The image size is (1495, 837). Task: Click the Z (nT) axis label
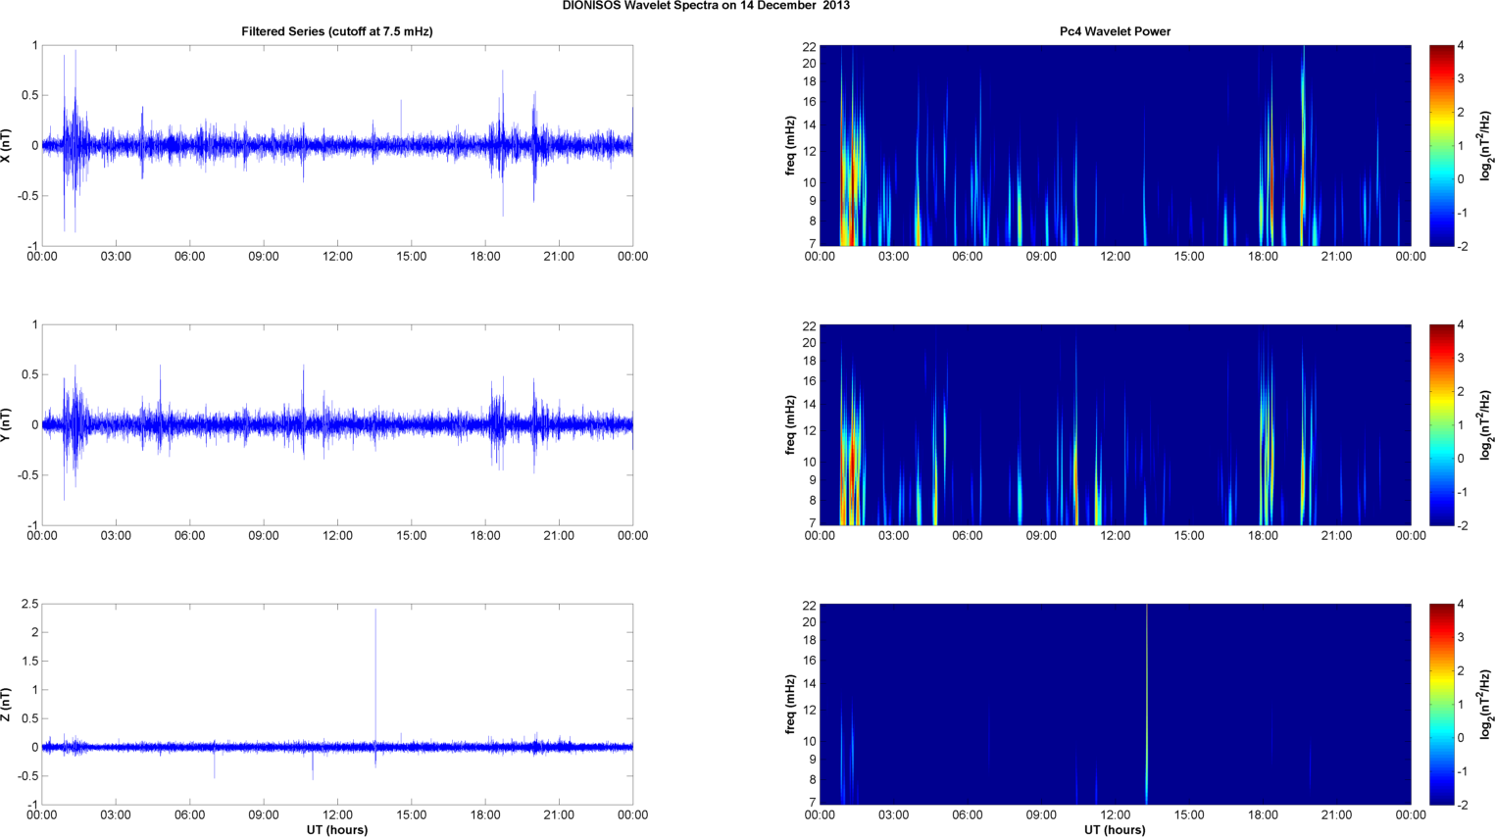click(8, 704)
